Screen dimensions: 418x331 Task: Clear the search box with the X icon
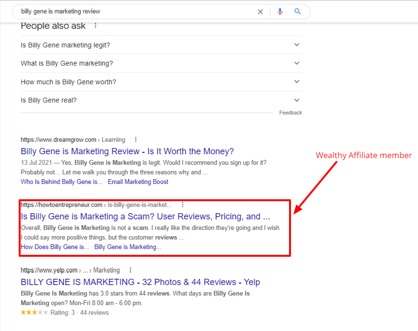(x=260, y=11)
